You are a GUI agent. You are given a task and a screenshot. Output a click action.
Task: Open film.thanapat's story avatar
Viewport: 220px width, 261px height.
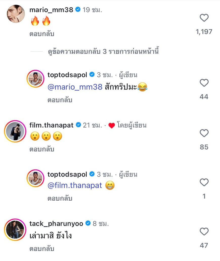point(15,131)
